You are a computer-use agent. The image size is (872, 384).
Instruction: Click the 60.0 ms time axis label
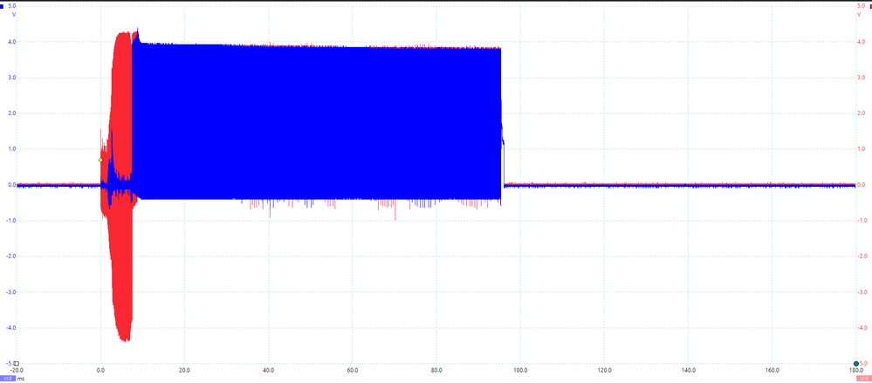[352, 369]
